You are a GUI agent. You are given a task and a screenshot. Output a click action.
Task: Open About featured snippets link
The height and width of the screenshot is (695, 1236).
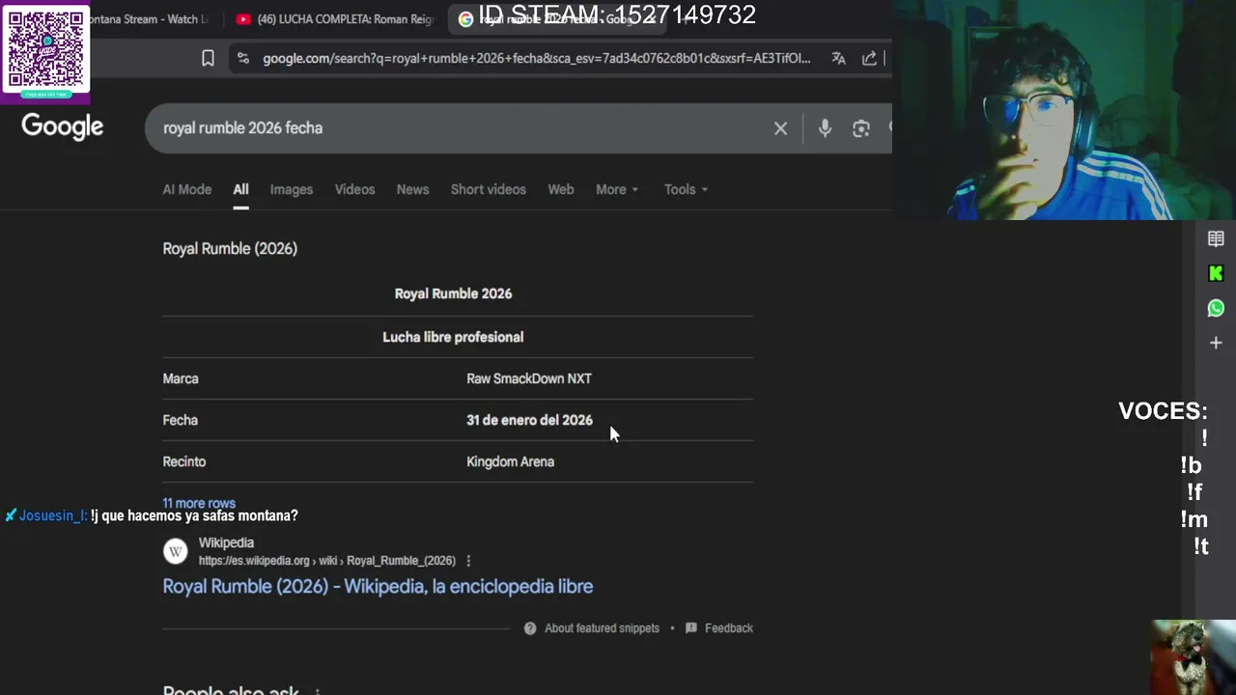tap(602, 628)
